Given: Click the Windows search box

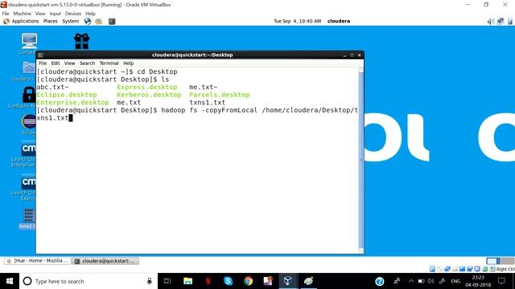Looking at the screenshot, I should tap(88, 281).
